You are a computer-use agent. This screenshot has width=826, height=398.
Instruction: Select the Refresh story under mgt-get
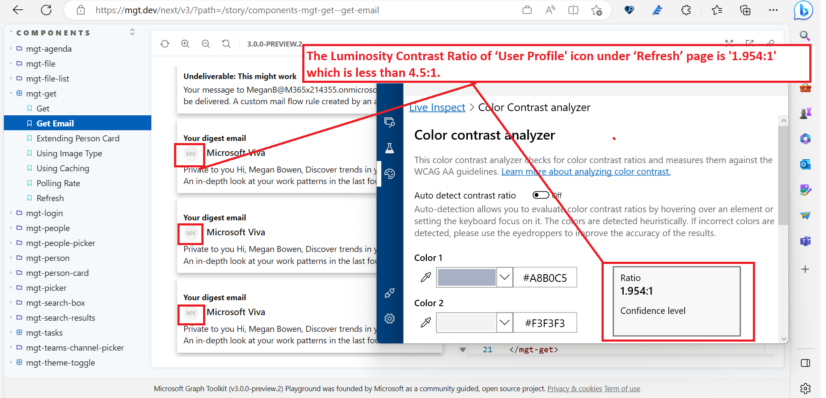click(x=50, y=198)
